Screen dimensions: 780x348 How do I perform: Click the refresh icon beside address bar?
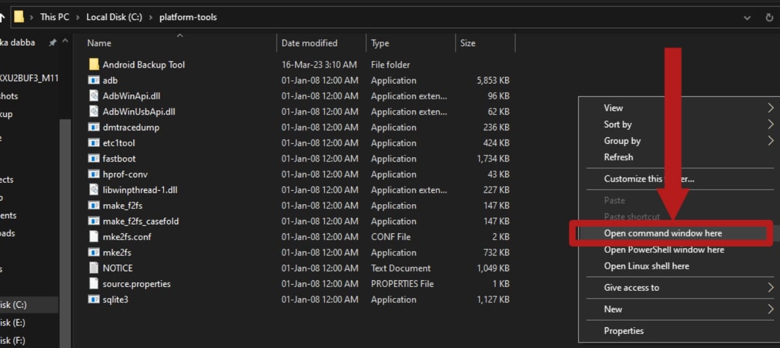click(769, 18)
